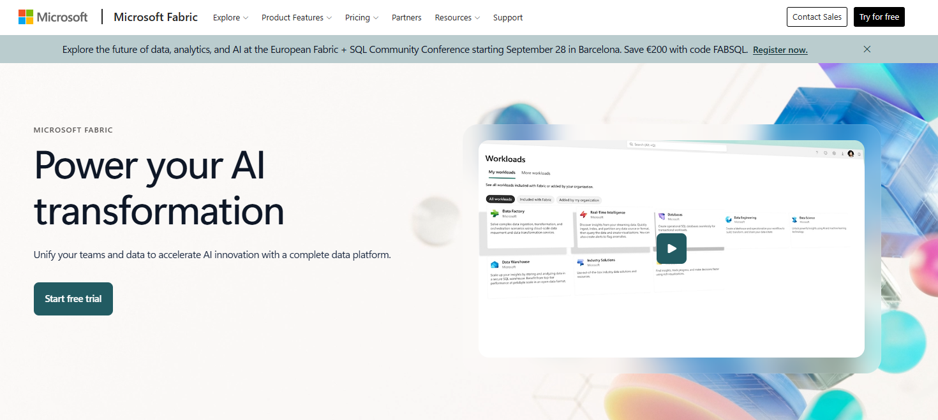938x420 pixels.
Task: Select the More workloads tab in the preview
Action: pyautogui.click(x=536, y=173)
